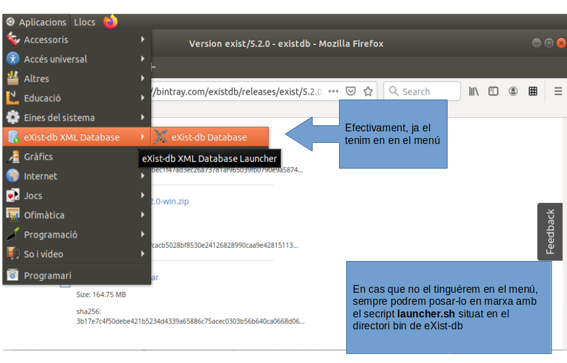Click the Aplicacions panel menu
The height and width of the screenshot is (363, 567).
37,22
